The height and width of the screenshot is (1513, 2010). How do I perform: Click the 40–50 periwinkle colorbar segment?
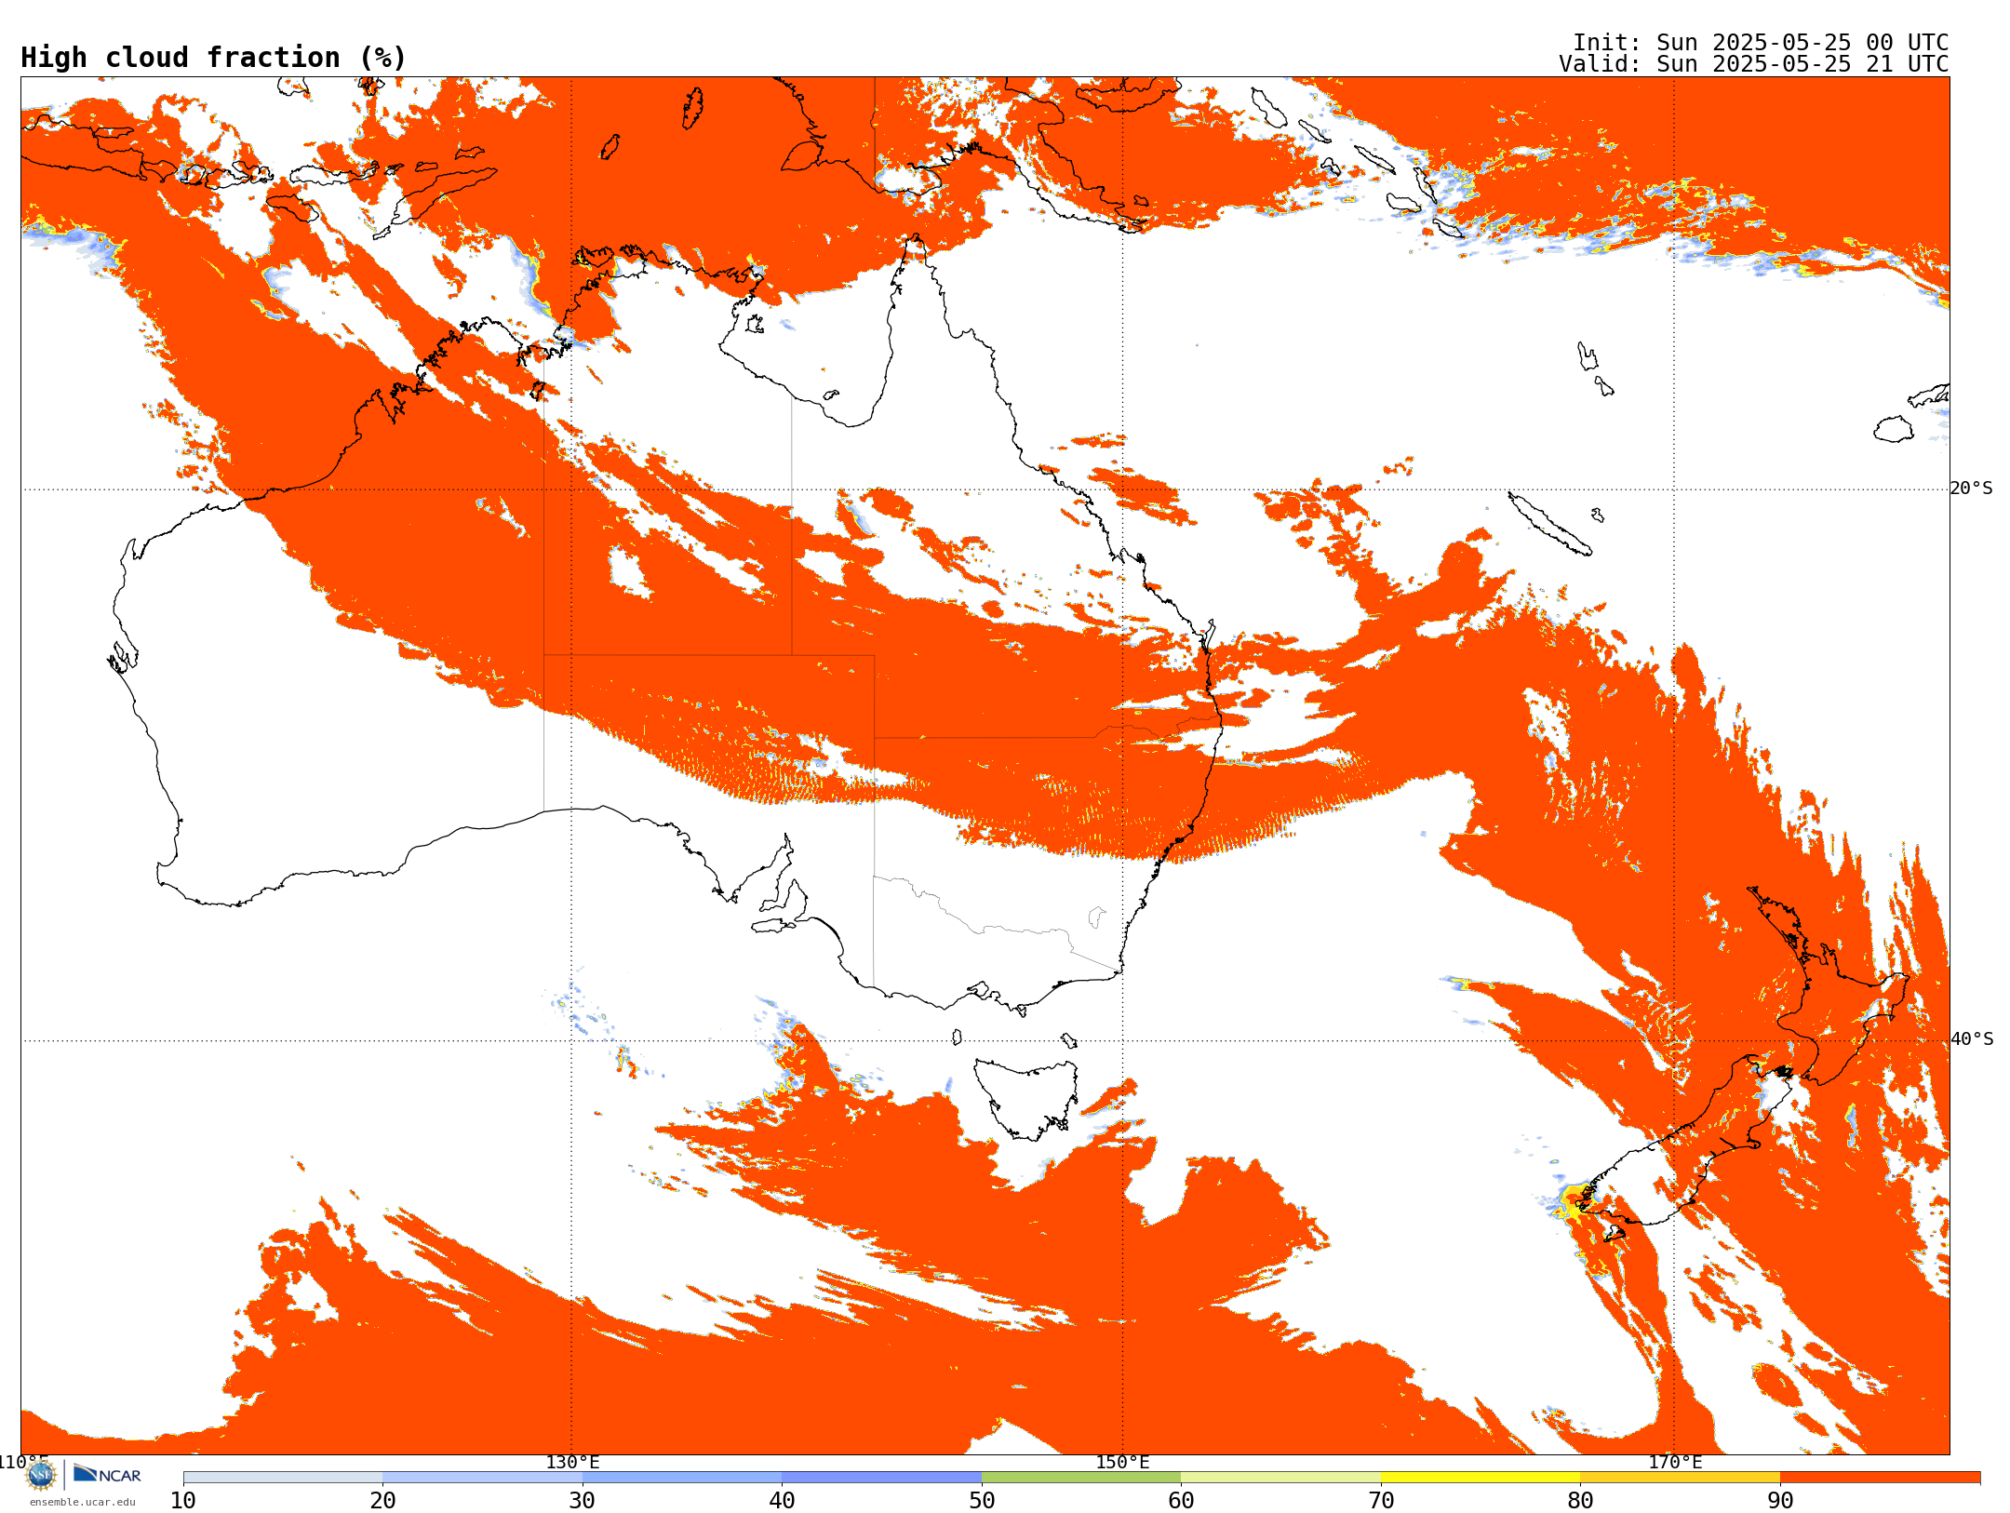[882, 1478]
